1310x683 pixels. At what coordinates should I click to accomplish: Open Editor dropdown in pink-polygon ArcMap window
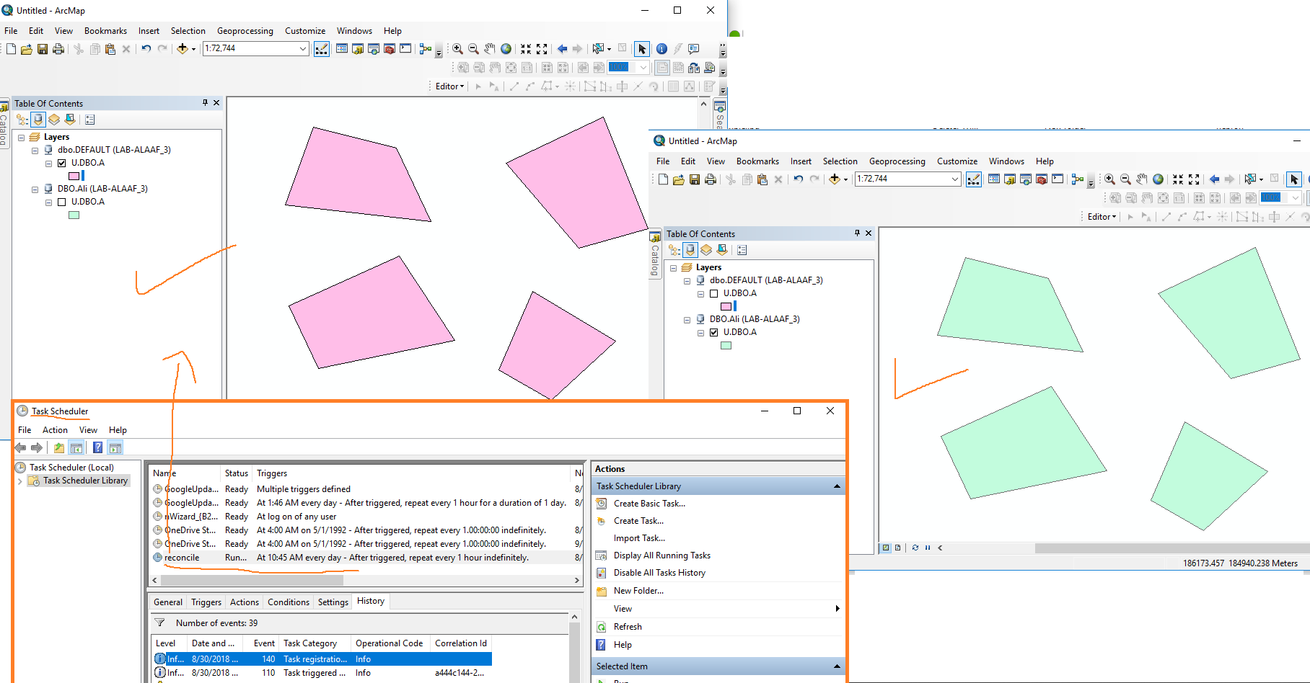click(x=449, y=86)
